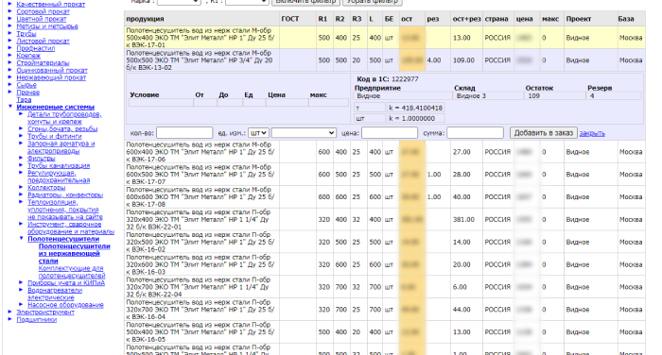This screenshot has width=662, height=355.
Task: Open the empty dropdown next to unit selector
Action: tap(304, 133)
